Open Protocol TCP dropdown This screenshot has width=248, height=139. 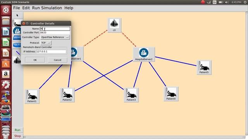click(x=46, y=43)
